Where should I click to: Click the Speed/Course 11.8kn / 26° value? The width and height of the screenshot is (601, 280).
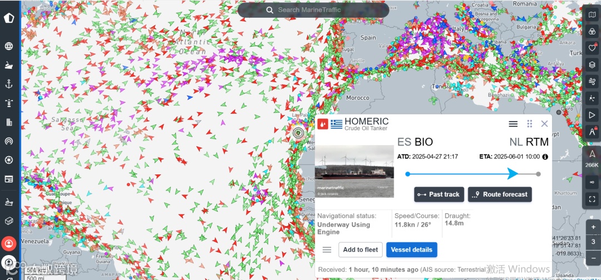tap(412, 224)
